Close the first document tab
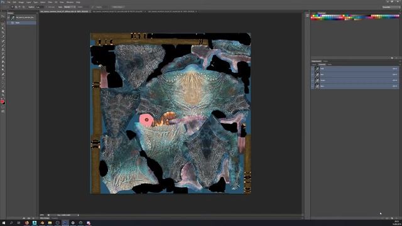The height and width of the screenshot is (226, 402). pos(90,11)
